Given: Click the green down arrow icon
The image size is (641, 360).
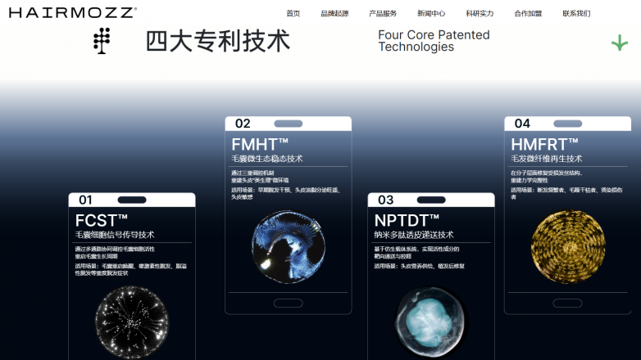Looking at the screenshot, I should [x=620, y=43].
